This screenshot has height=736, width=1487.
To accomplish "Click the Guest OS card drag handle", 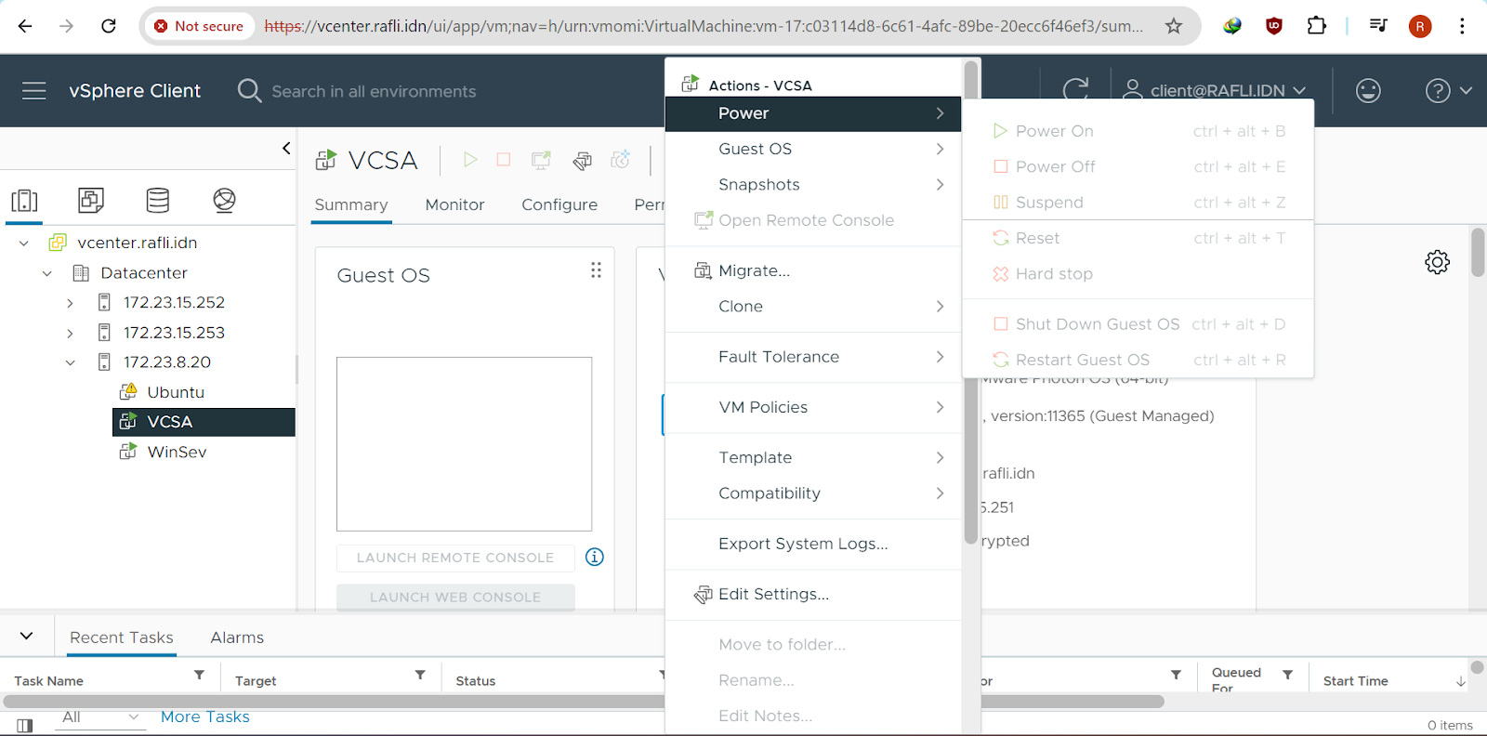I will click(596, 269).
